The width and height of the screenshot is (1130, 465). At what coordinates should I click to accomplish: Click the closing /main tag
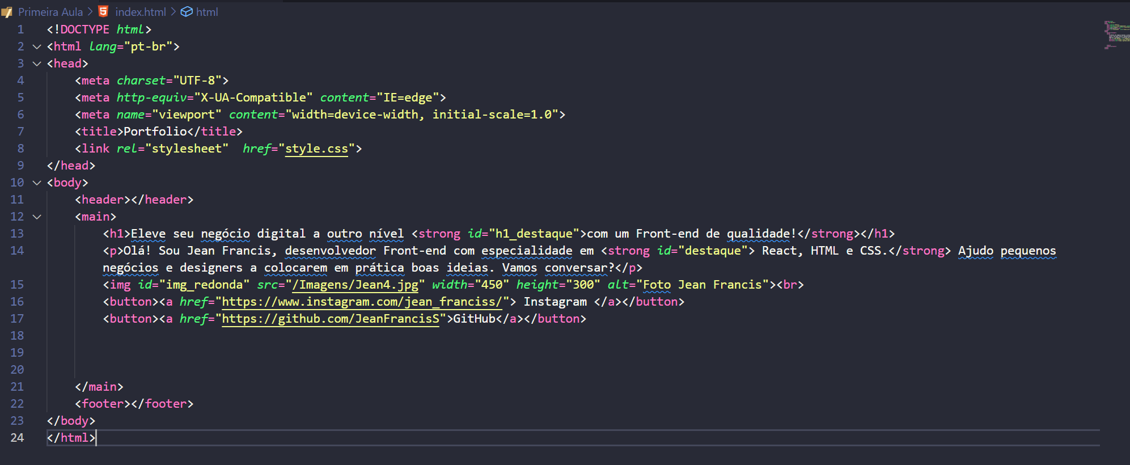coord(99,387)
